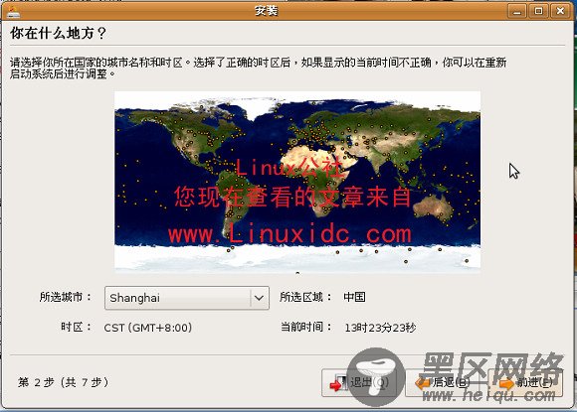Click the dropdown arrow beside Shanghai
This screenshot has width=577, height=412.
coord(259,298)
